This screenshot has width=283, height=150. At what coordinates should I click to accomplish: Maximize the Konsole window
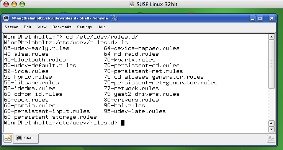pyautogui.click(x=260, y=18)
